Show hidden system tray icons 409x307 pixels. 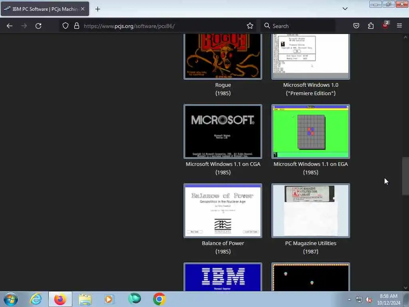click(349, 299)
